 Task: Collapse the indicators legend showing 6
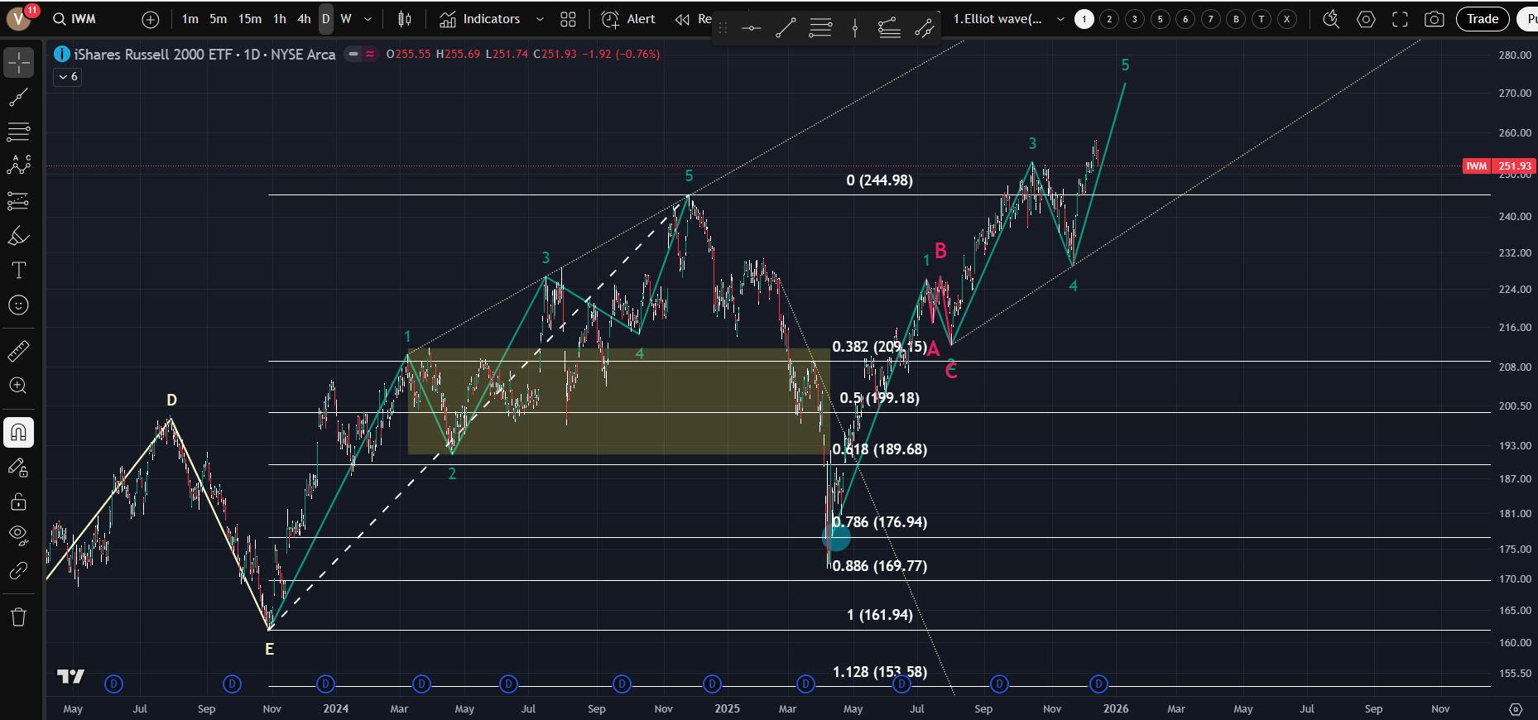point(68,77)
